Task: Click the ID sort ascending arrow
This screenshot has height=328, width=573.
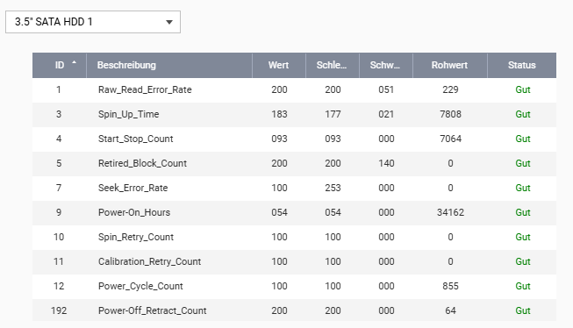Action: coord(75,62)
